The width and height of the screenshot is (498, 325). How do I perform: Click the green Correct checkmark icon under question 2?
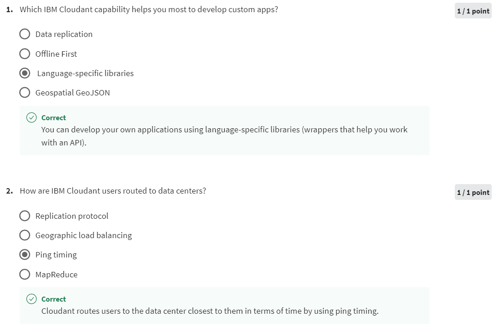31,299
